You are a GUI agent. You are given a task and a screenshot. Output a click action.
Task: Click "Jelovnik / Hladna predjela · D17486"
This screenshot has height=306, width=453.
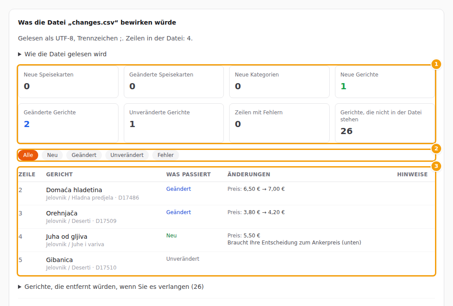(93, 198)
